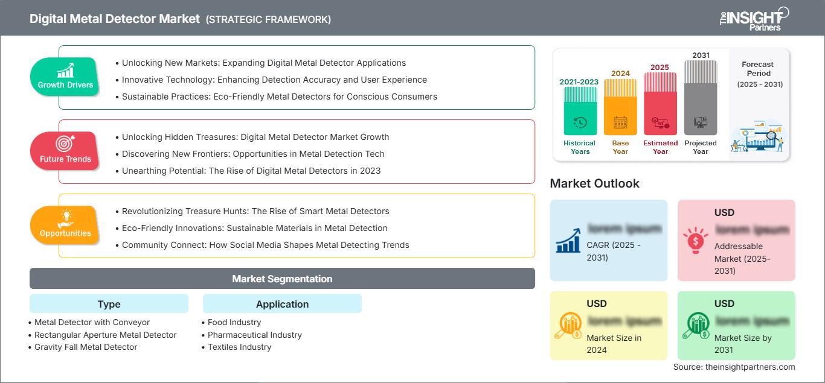Screen dimensions: 825x383
Task: Click 'Innovative Technology: Enhancing Detection Accuracy' text
Action: (274, 80)
